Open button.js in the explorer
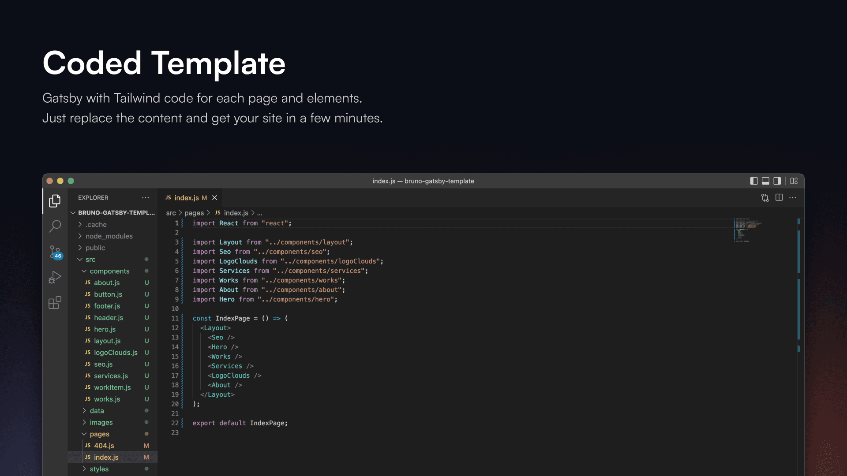 pyautogui.click(x=113, y=294)
